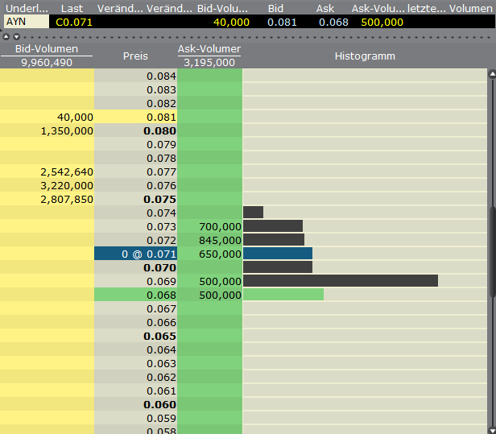Select the AYN underlying cell
The height and width of the screenshot is (434, 496).
(24, 22)
